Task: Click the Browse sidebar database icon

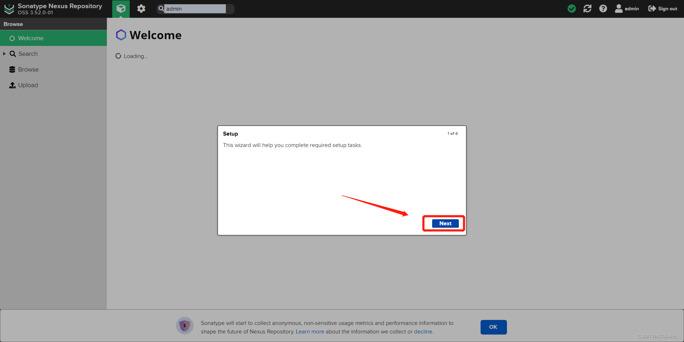Action: pyautogui.click(x=12, y=69)
